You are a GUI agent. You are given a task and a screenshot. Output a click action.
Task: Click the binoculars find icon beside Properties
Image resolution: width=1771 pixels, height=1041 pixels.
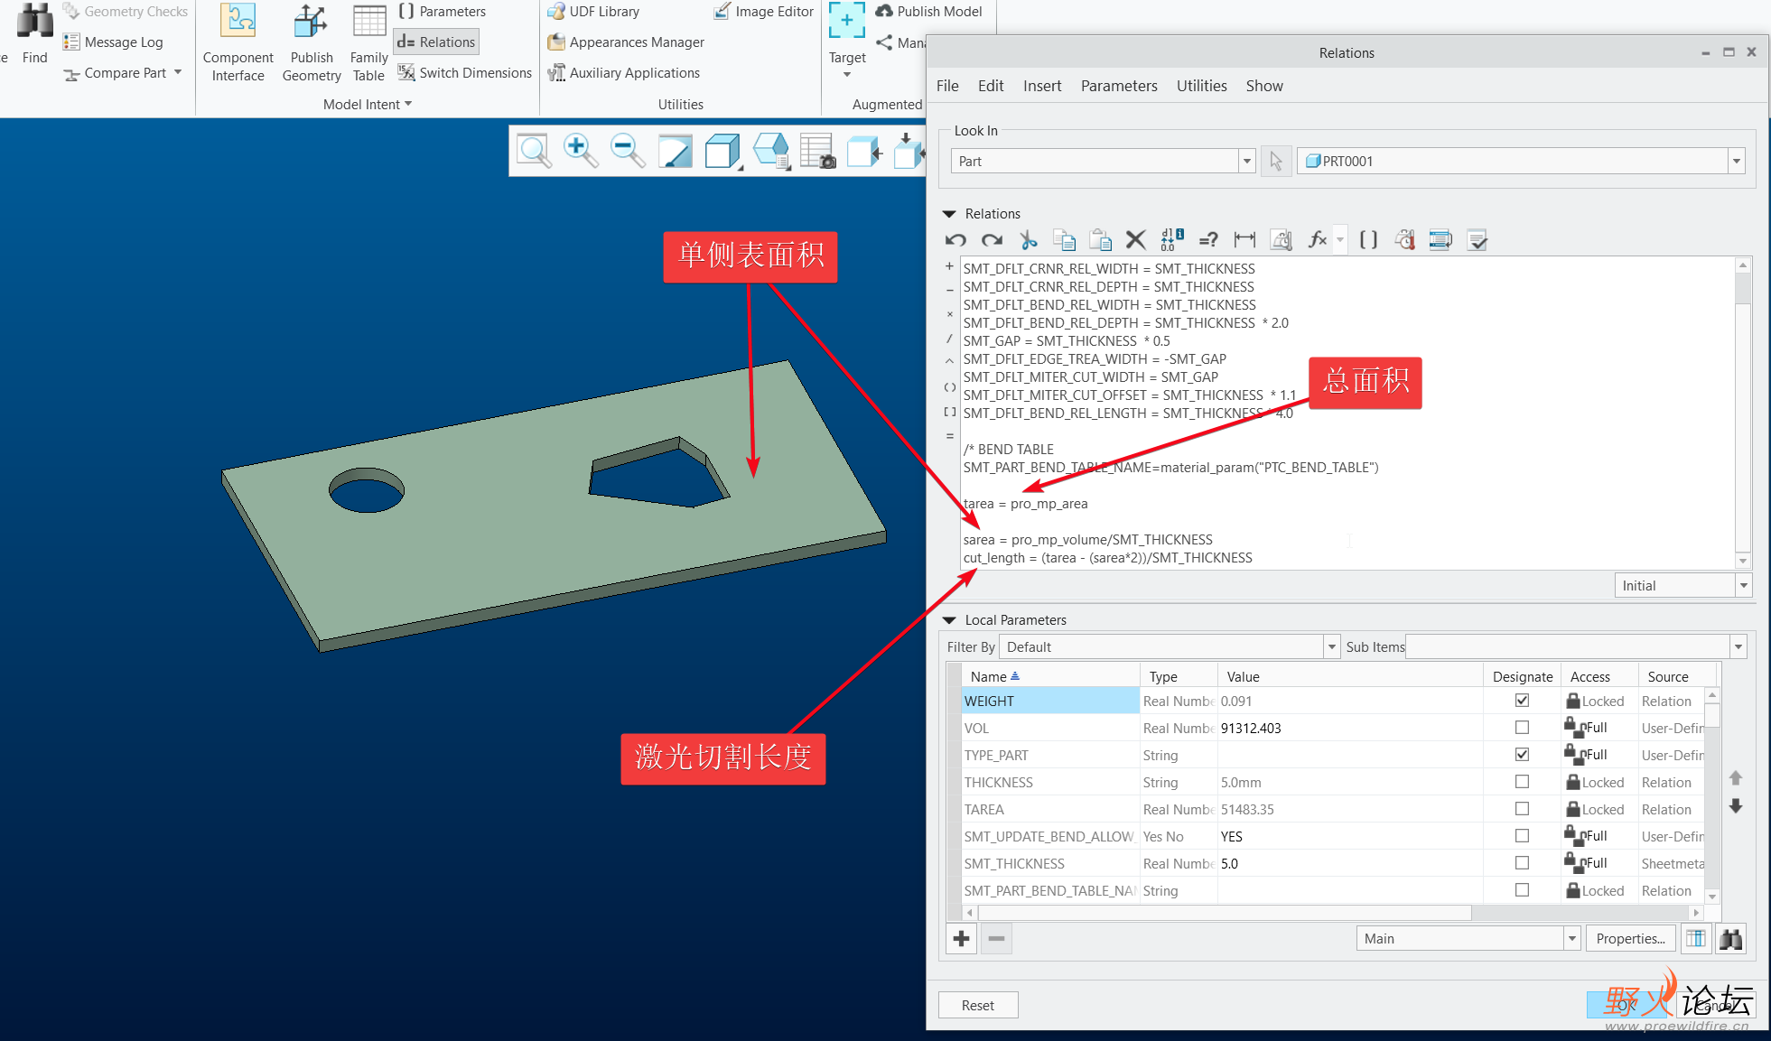click(x=1730, y=939)
